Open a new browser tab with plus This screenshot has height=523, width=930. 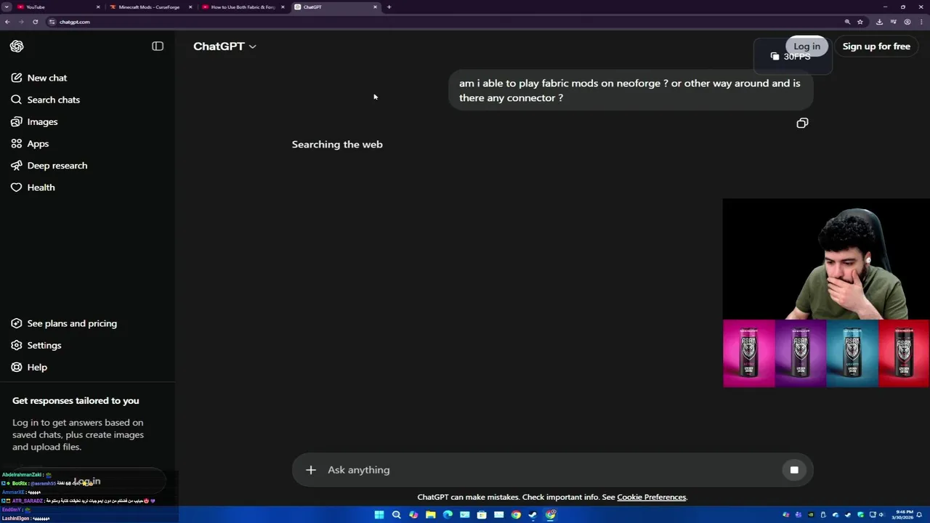coord(389,7)
